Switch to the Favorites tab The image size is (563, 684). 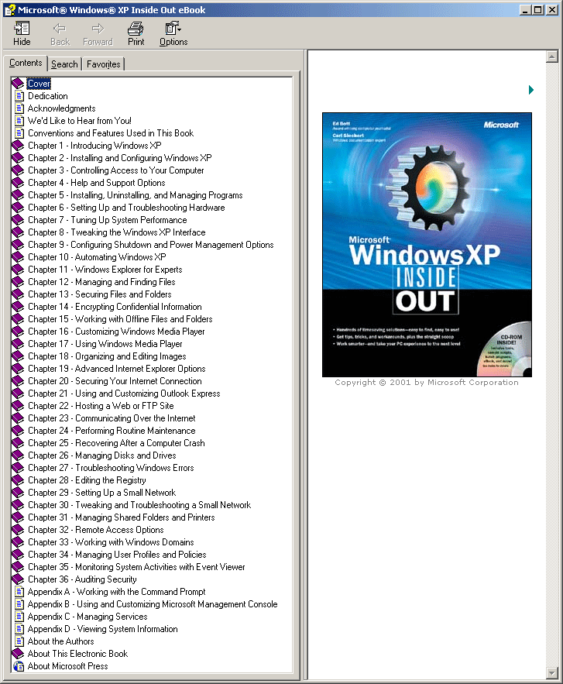[103, 64]
